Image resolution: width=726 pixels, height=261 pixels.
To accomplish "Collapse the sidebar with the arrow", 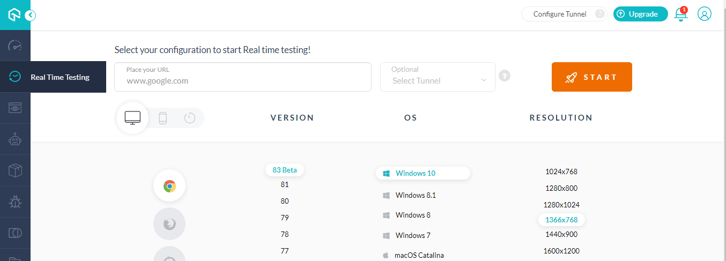I will (x=30, y=15).
